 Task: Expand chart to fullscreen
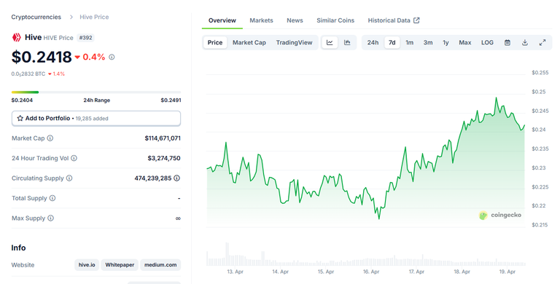tap(542, 42)
